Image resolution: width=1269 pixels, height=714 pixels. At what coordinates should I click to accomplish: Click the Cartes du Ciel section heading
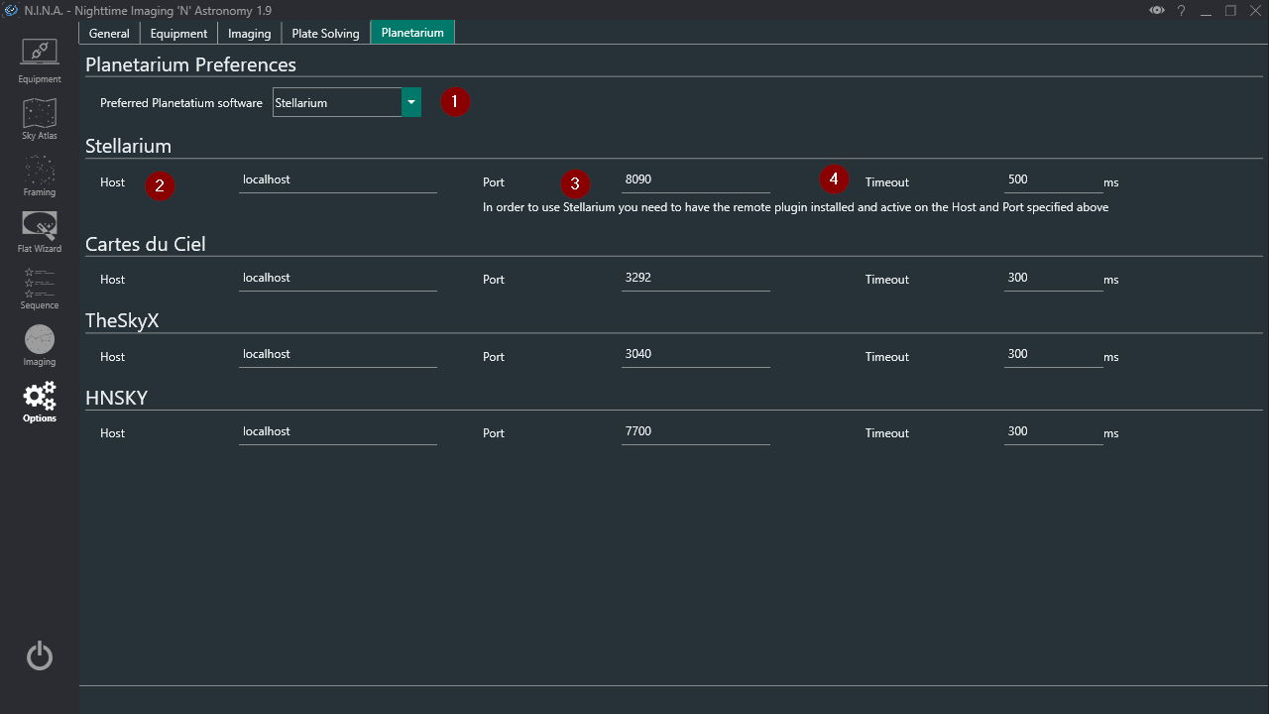click(x=145, y=244)
